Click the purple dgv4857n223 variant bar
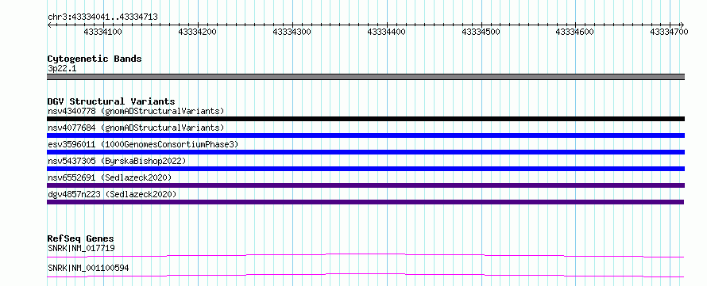The height and width of the screenshot is (286, 707). pyautogui.click(x=365, y=202)
